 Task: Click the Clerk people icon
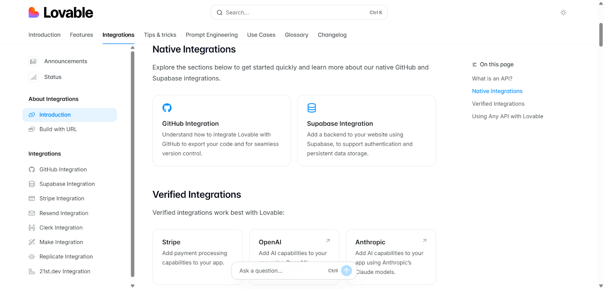tap(32, 228)
